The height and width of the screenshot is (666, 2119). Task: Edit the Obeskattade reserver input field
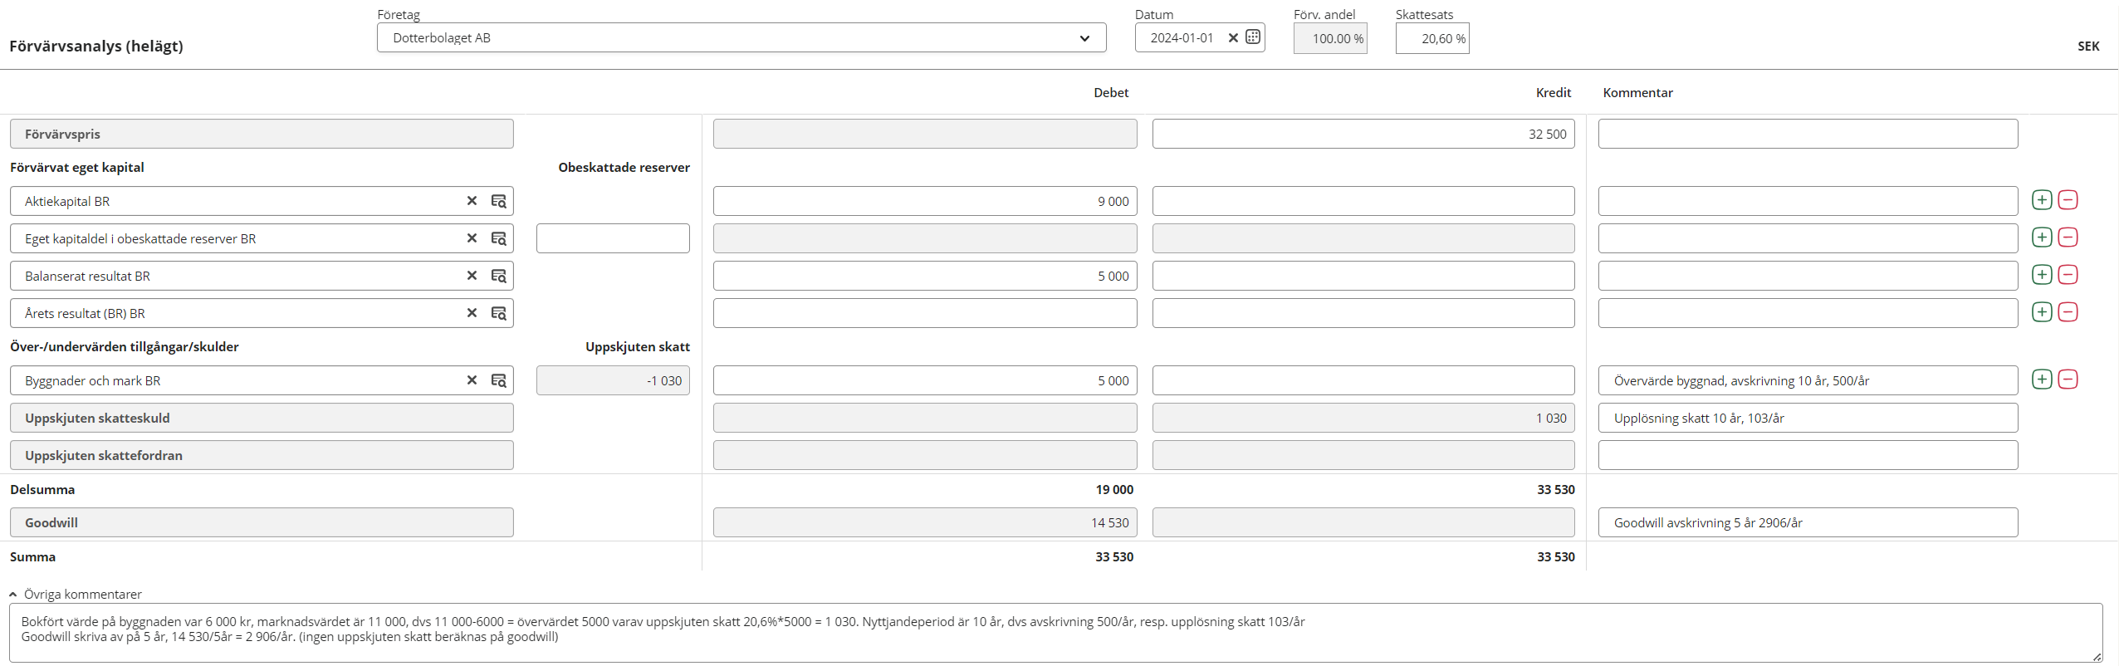pos(613,239)
